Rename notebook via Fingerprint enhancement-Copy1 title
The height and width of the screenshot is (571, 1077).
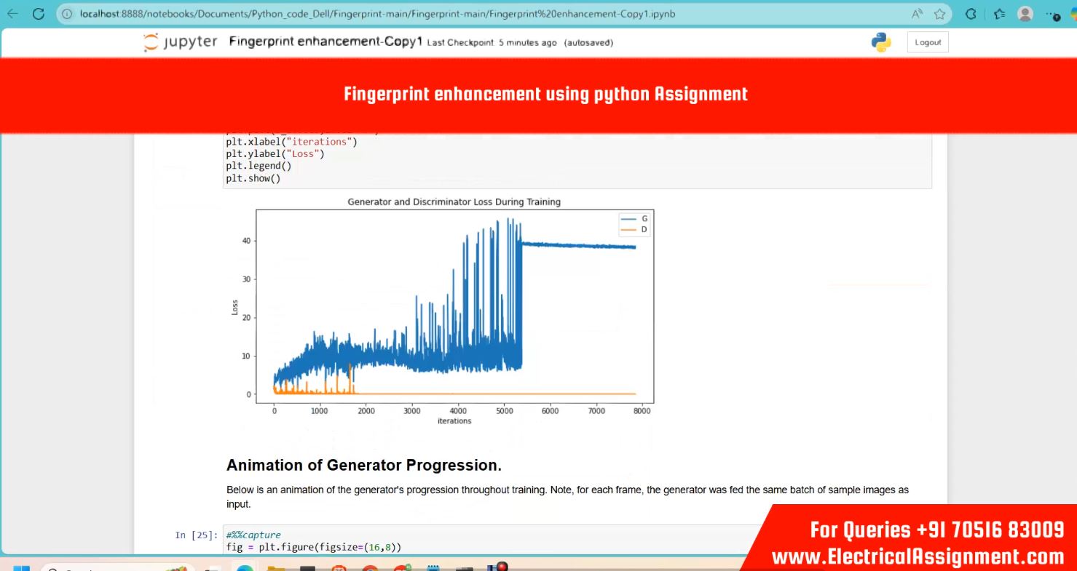(x=326, y=41)
